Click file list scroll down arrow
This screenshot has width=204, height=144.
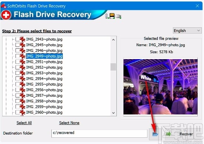pyautogui.click(x=113, y=113)
